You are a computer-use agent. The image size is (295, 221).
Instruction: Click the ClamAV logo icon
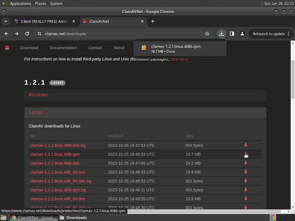pos(7,48)
